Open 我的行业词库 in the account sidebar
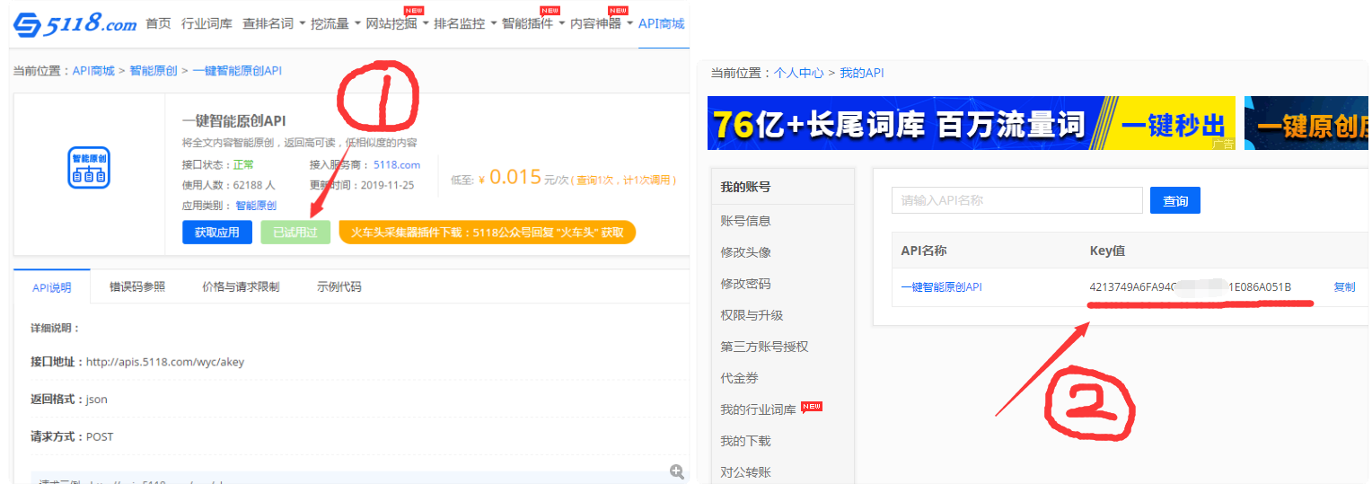 tap(758, 409)
